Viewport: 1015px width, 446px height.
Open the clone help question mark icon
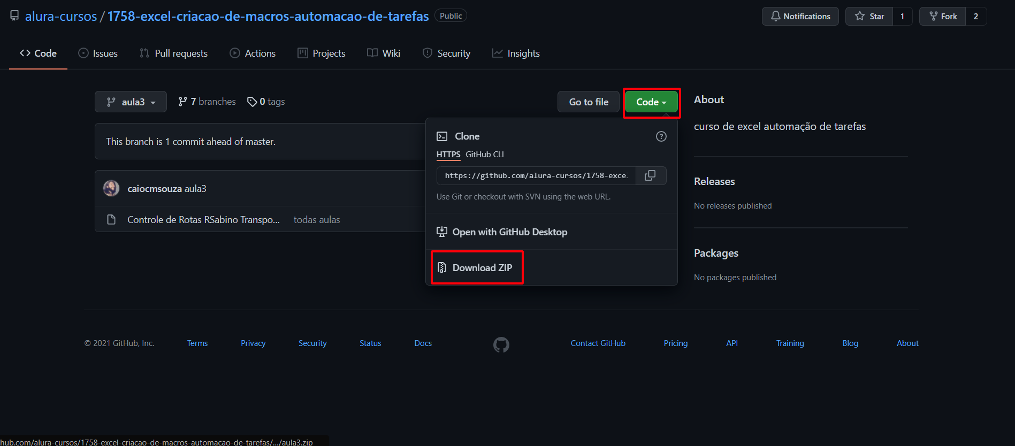pyautogui.click(x=661, y=136)
